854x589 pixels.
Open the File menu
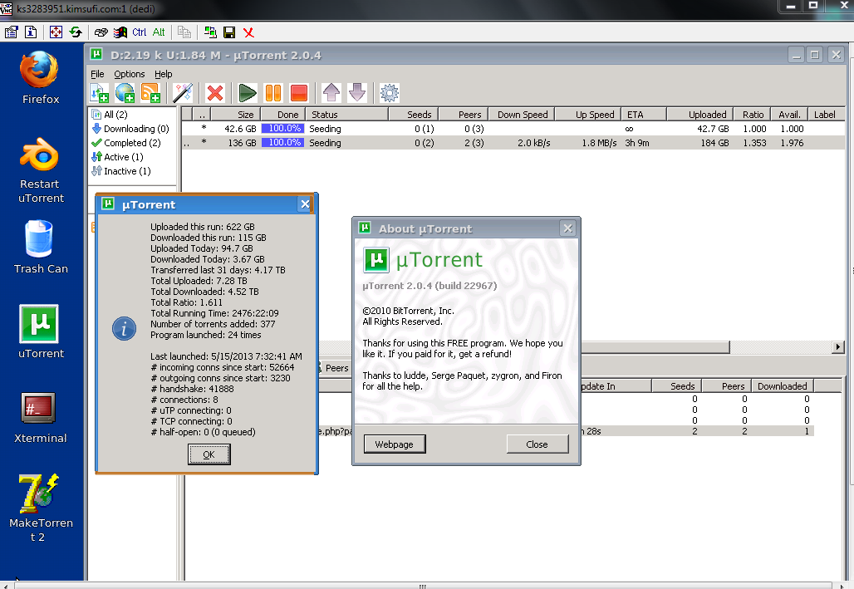point(97,74)
